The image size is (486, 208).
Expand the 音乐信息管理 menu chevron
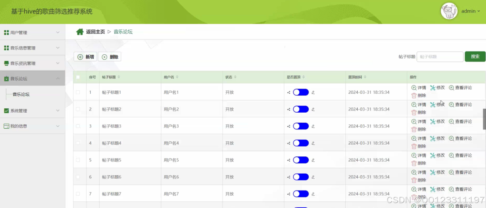click(58, 48)
